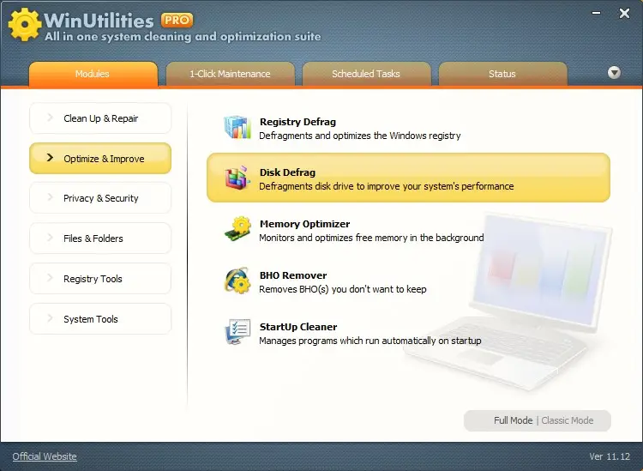643x471 pixels.
Task: Click chevron beside Registry Tools
Action: [x=50, y=278]
